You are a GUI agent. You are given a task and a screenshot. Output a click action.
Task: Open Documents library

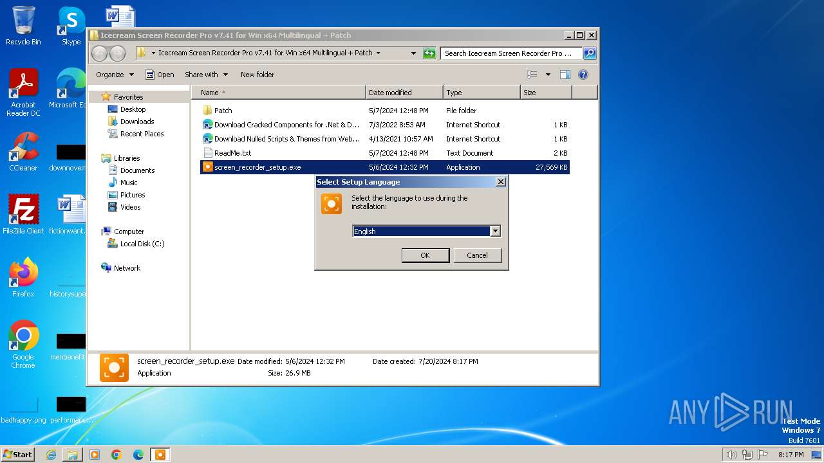[137, 170]
